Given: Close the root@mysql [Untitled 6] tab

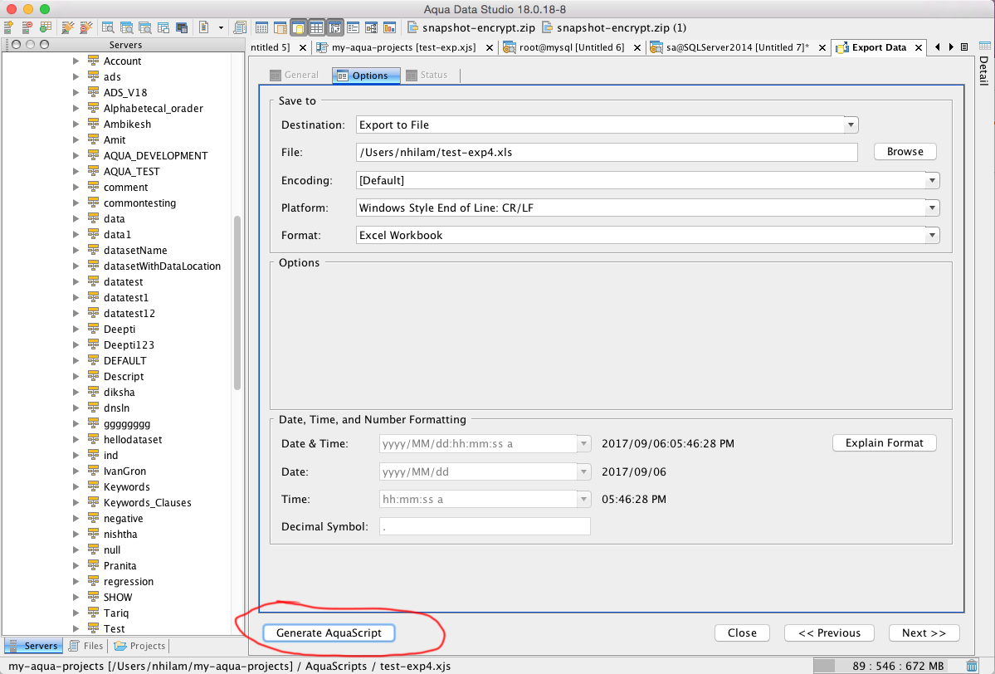Looking at the screenshot, I should (637, 47).
